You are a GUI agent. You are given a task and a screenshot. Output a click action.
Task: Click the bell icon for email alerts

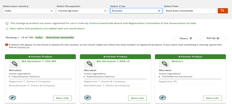tap(7, 29)
